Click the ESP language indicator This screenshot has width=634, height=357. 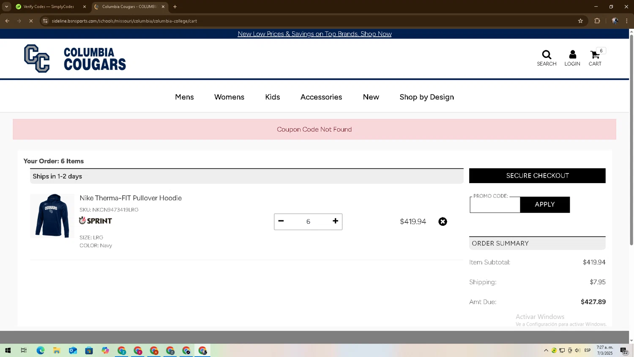pyautogui.click(x=588, y=351)
